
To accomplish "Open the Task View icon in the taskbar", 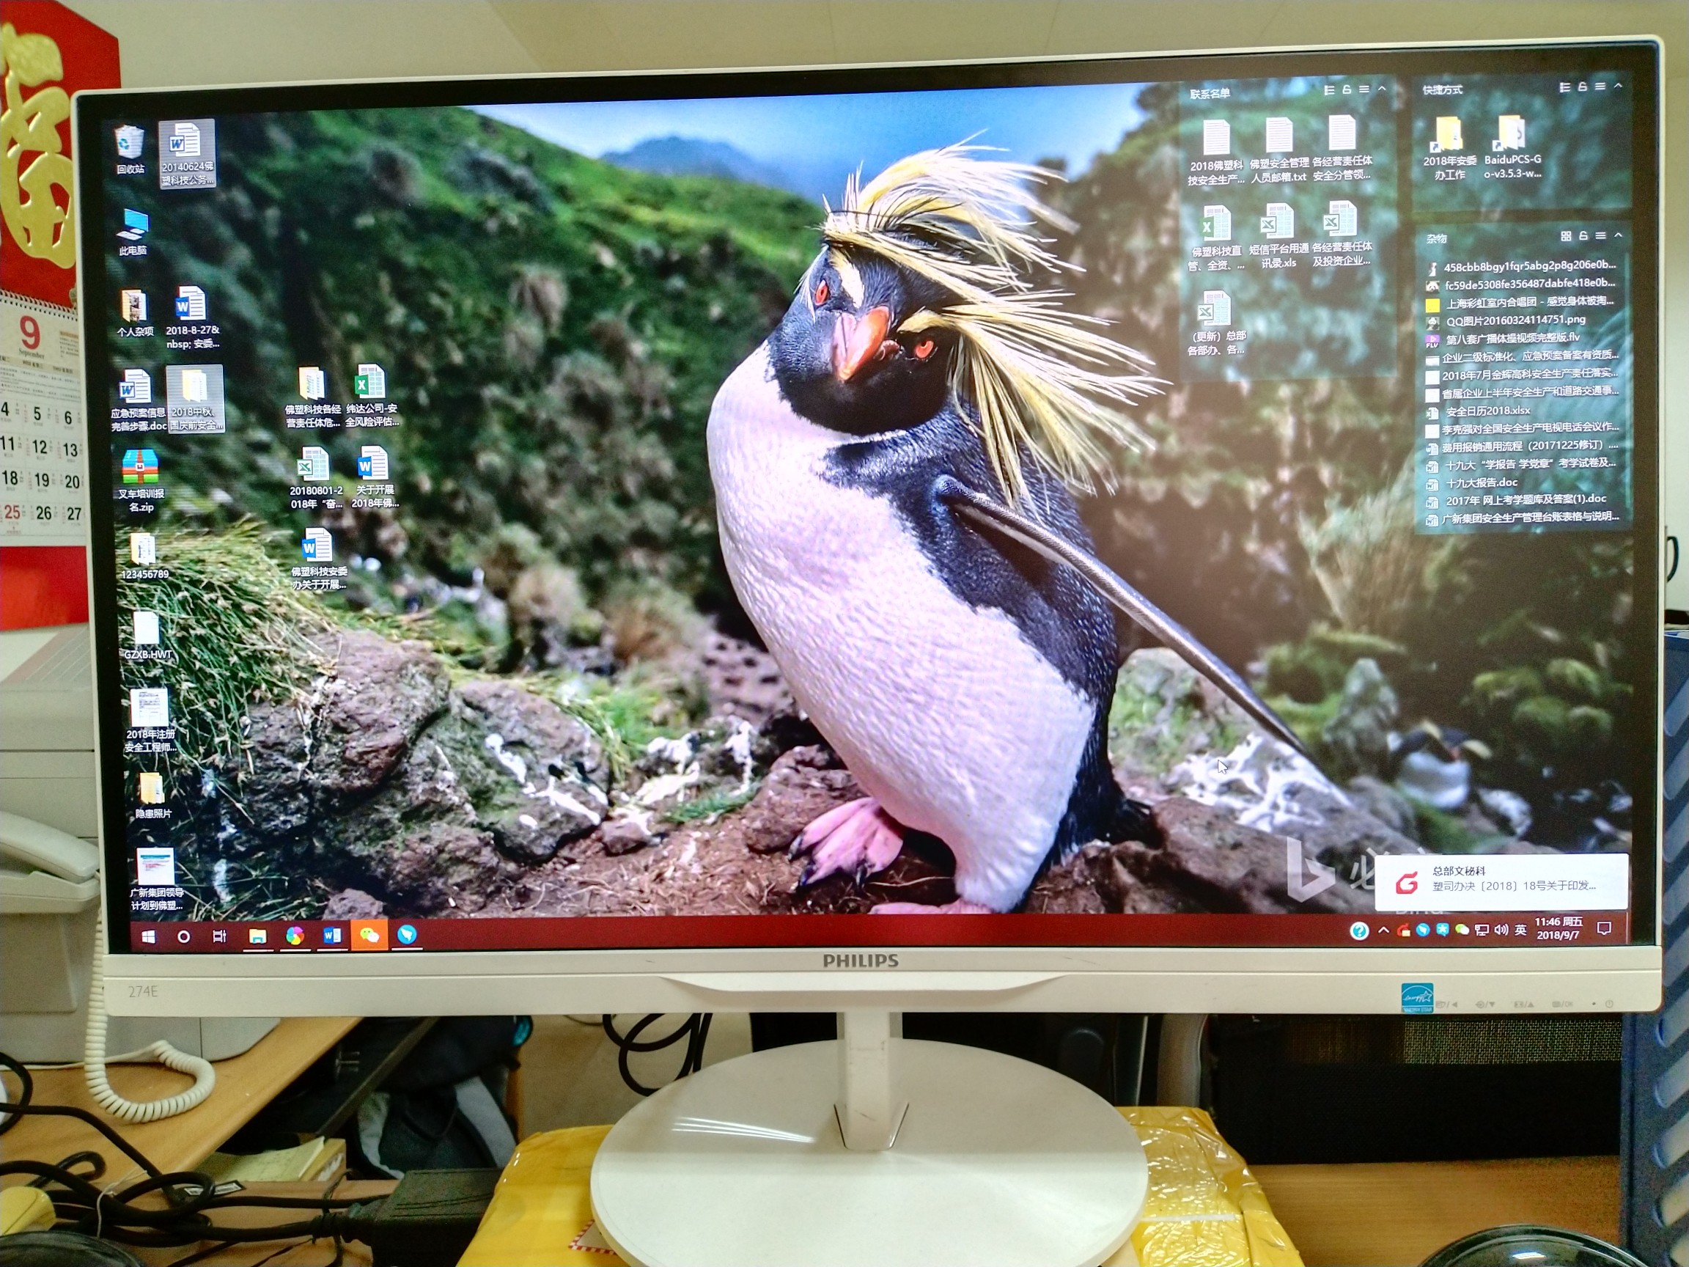I will (x=220, y=936).
